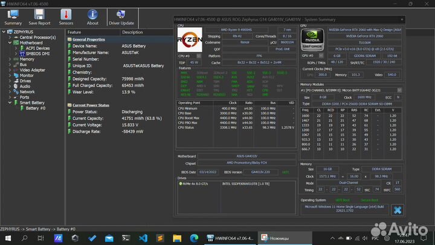The image size is (435, 245).
Task: Collapse the ZEPHYRUS root tree node
Action: point(4,32)
